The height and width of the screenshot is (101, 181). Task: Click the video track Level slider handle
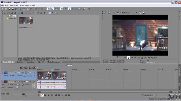tap(25, 76)
